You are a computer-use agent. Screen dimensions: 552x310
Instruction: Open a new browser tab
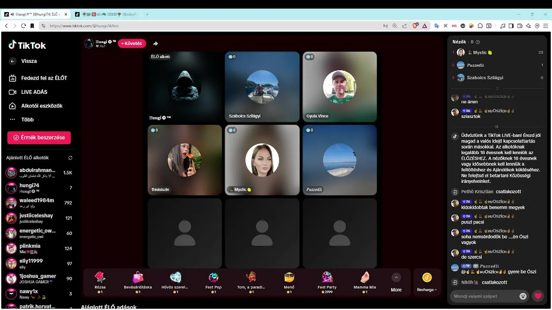147,14
